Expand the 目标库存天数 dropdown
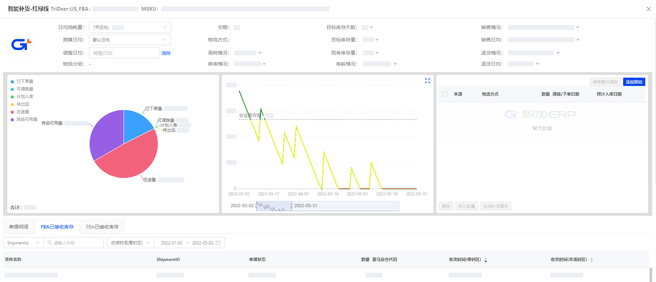This screenshot has height=282, width=656. coord(371,27)
